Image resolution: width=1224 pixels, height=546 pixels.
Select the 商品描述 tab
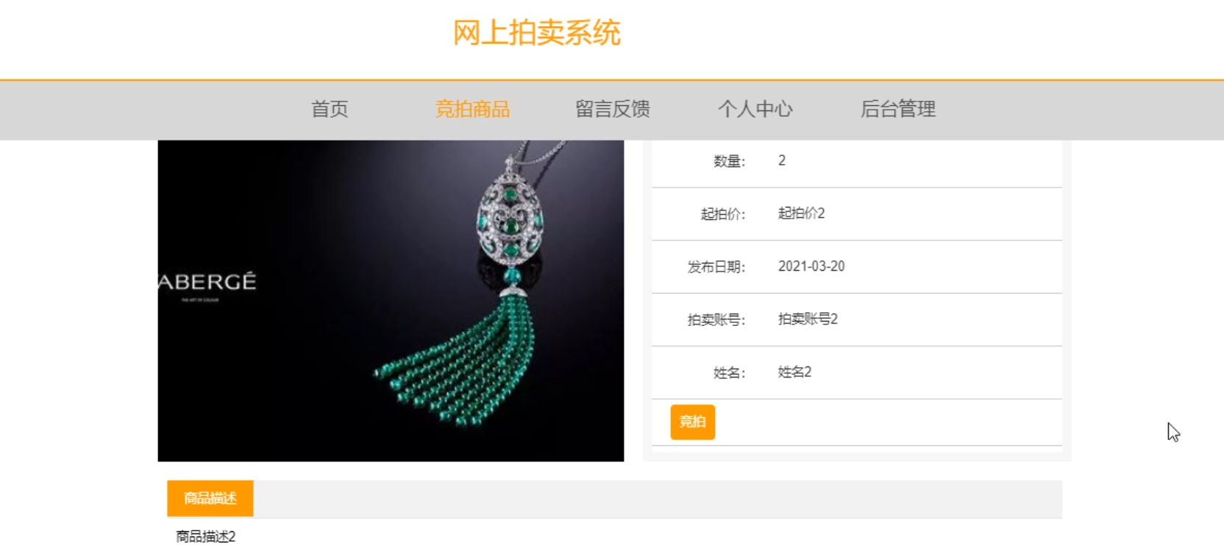tap(210, 498)
